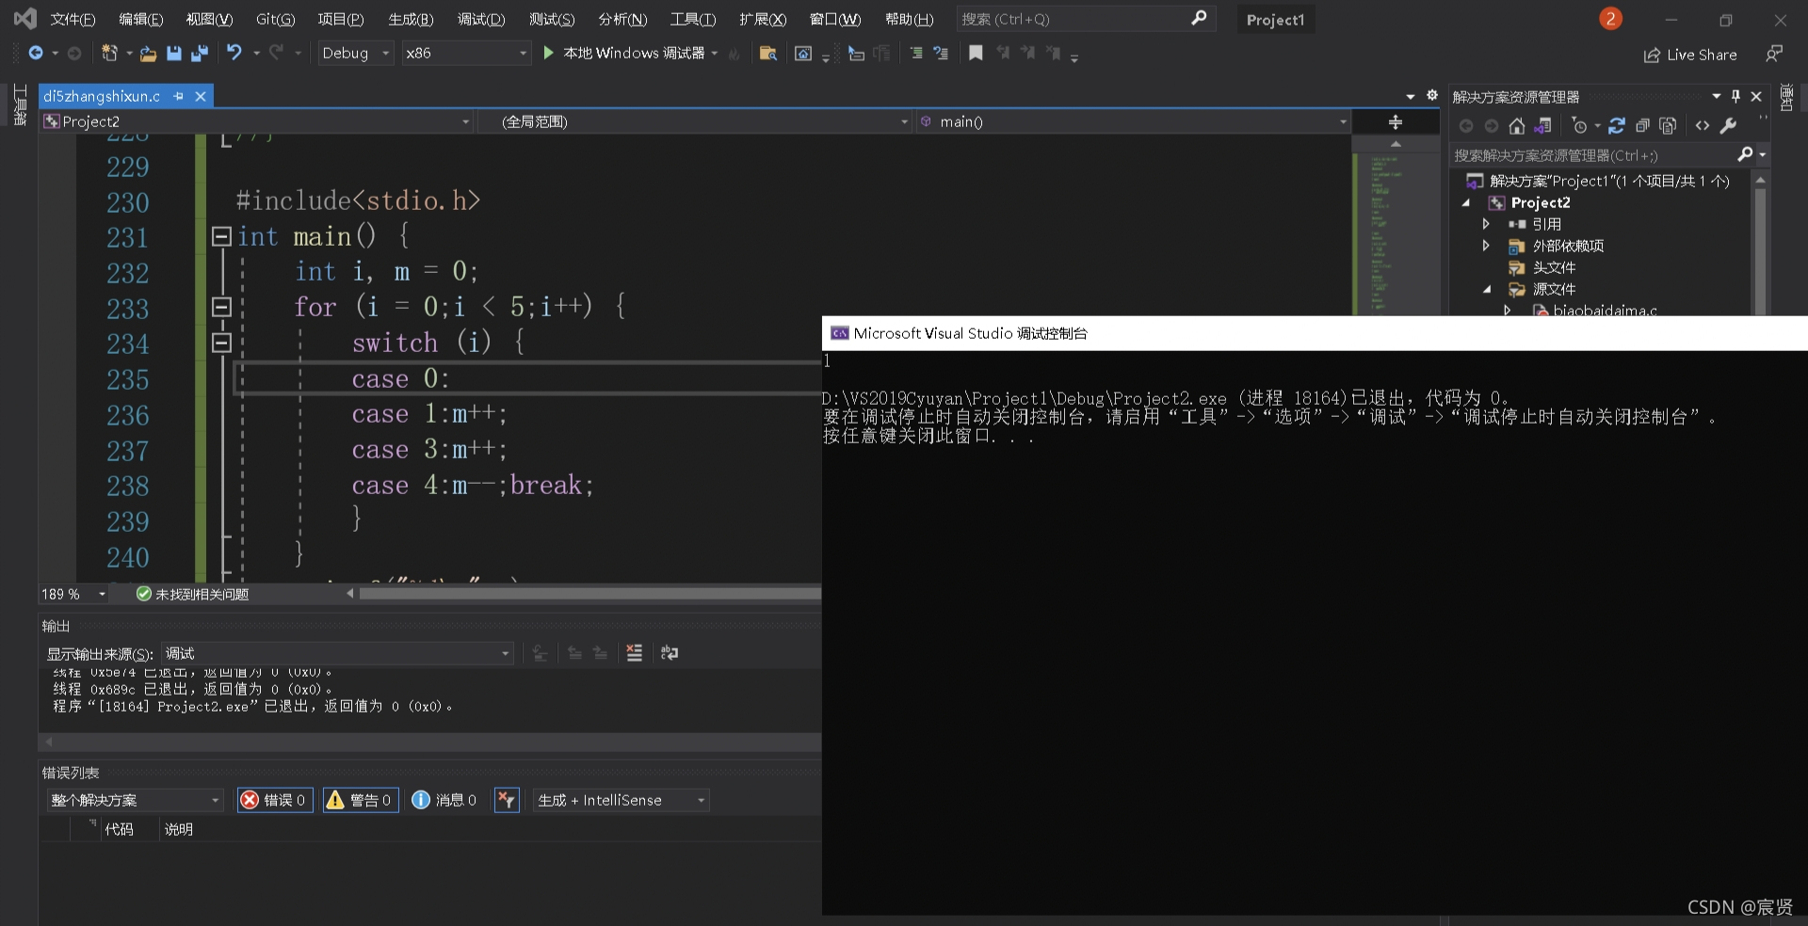Viewport: 1808px width, 926px height.
Task: Click the pending changes filter clock icon
Action: click(1580, 126)
